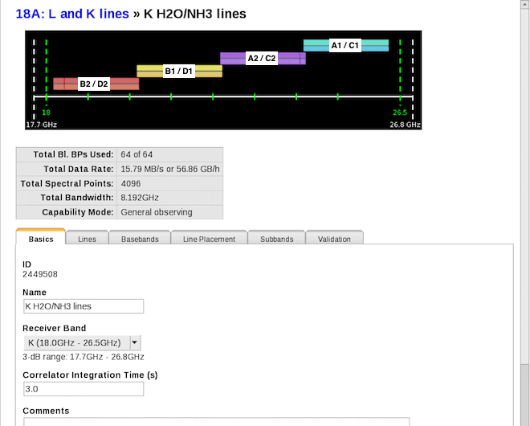Select the yellow B1 / D1 baseband bar
Screen dimensions: 530x426
tap(179, 71)
